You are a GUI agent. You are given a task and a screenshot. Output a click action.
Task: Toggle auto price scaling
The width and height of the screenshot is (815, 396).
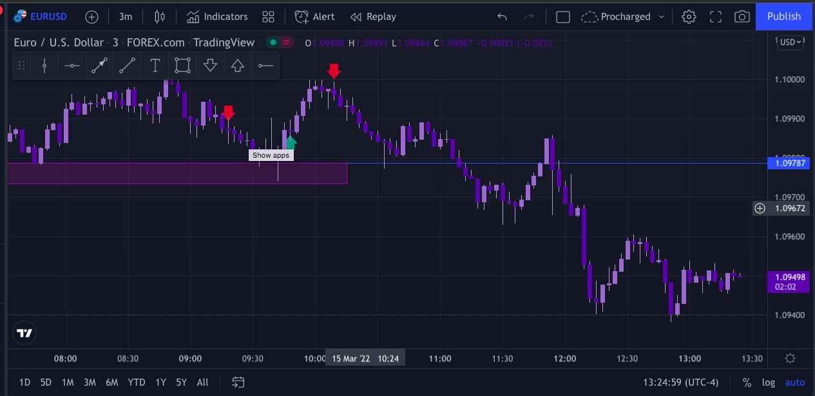pyautogui.click(x=794, y=382)
